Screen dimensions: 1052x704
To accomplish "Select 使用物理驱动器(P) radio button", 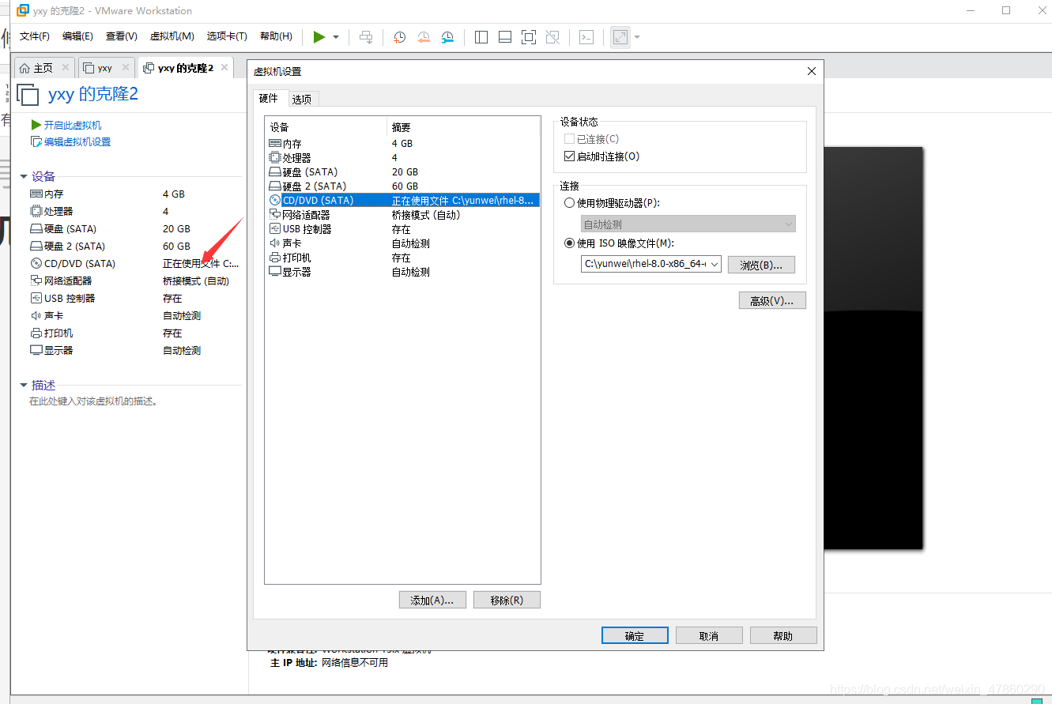I will (570, 203).
